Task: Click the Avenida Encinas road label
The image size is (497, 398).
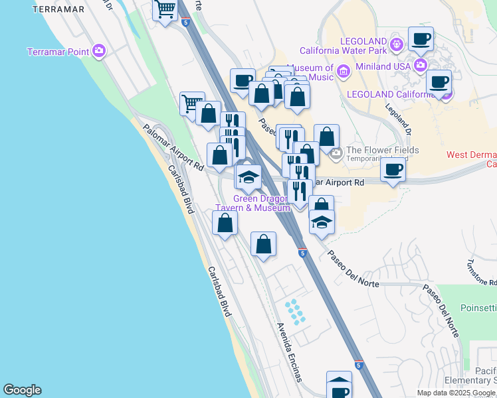Action: click(x=290, y=352)
